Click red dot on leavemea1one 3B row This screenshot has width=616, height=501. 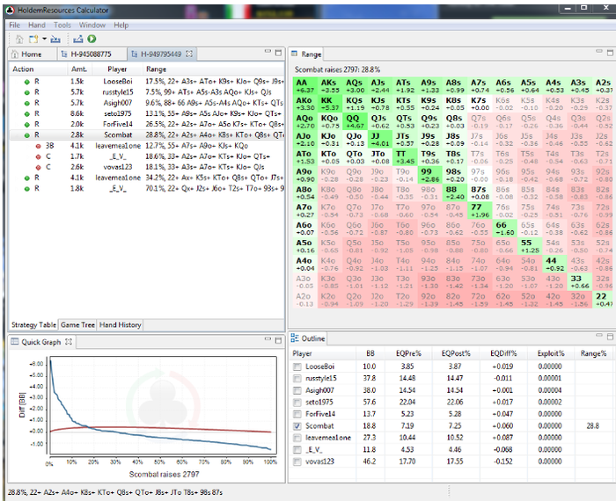38,146
